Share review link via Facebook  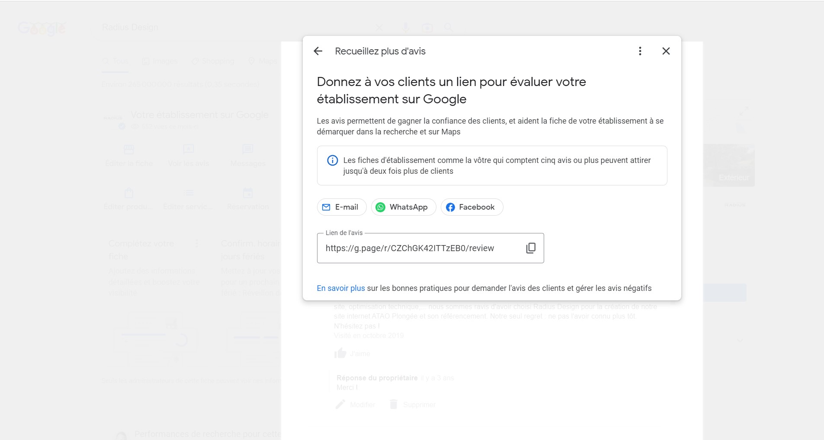pyautogui.click(x=472, y=207)
